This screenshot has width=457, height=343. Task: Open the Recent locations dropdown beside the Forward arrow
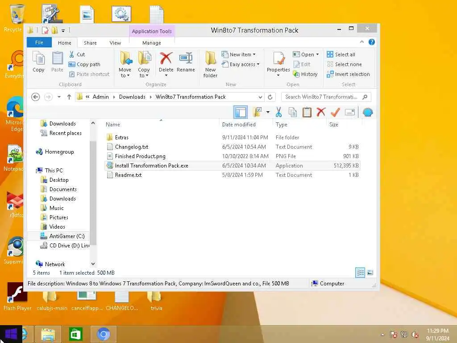pyautogui.click(x=59, y=97)
